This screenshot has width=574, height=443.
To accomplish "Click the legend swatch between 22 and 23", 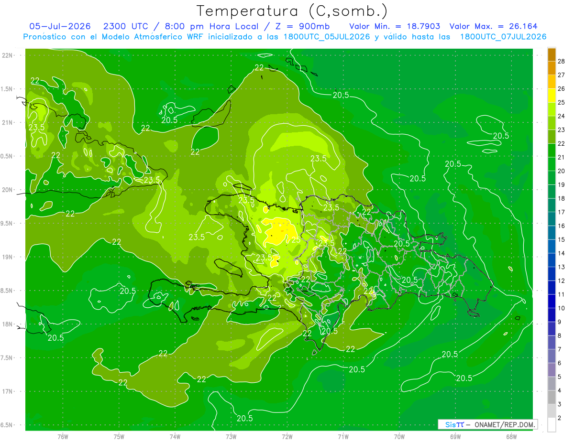I will point(552,137).
